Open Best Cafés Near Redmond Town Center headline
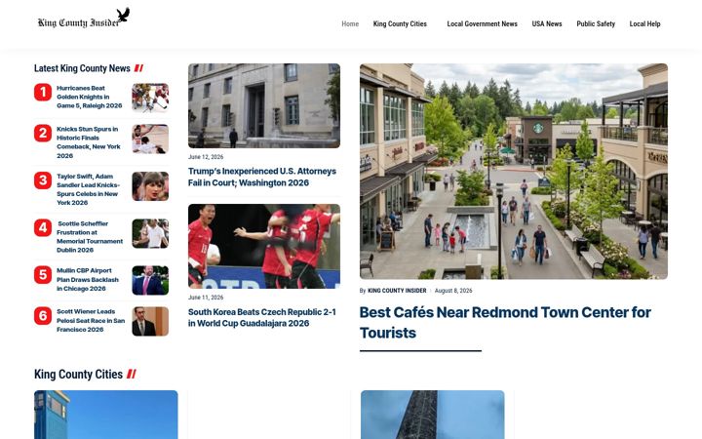Screen dimensions: 702x439 tap(505, 323)
